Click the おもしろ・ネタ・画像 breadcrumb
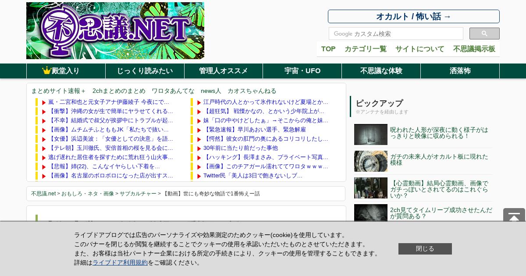 click(x=87, y=194)
